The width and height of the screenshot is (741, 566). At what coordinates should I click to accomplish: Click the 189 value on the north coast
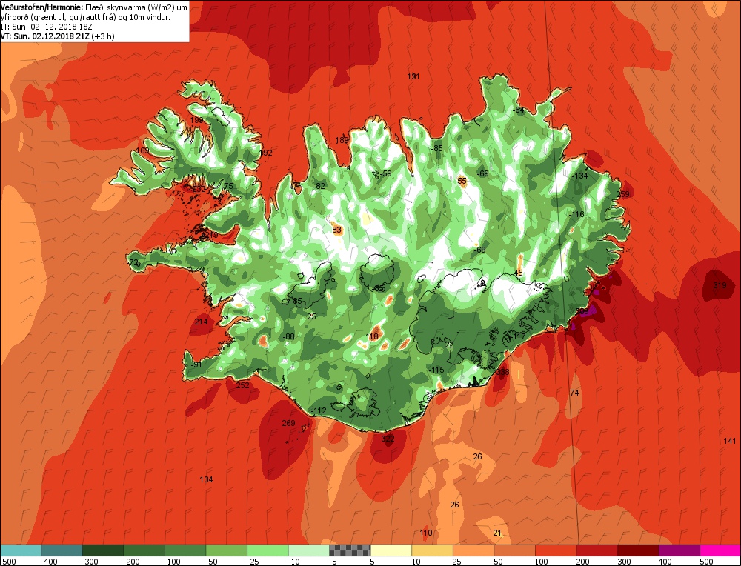pos(342,140)
